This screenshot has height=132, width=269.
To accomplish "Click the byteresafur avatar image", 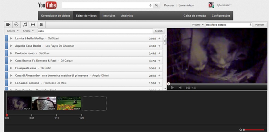I will pos(211,5).
